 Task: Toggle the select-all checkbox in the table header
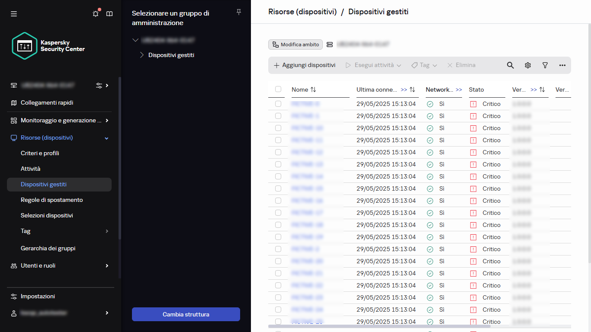[278, 89]
